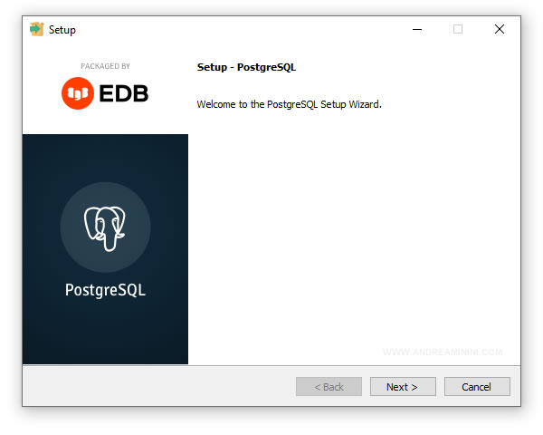
Task: Click the "PACKAGED BY" label
Action: pyautogui.click(x=105, y=66)
